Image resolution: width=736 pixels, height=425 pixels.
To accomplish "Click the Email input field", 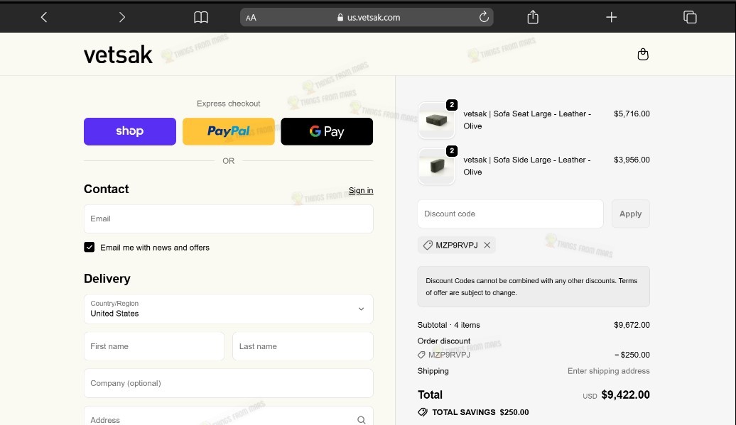I will tap(229, 219).
